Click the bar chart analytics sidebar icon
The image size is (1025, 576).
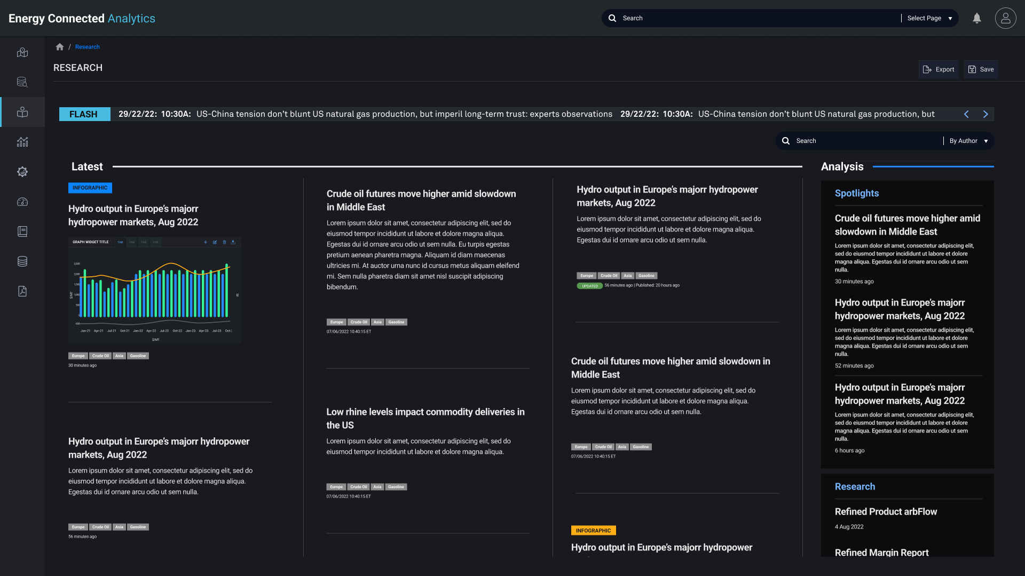22,142
